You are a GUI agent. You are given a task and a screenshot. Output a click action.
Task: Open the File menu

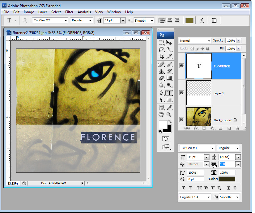pos(6,12)
